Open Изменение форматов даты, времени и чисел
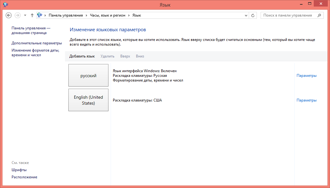Screen dimensions: 330x188 tap(35, 52)
